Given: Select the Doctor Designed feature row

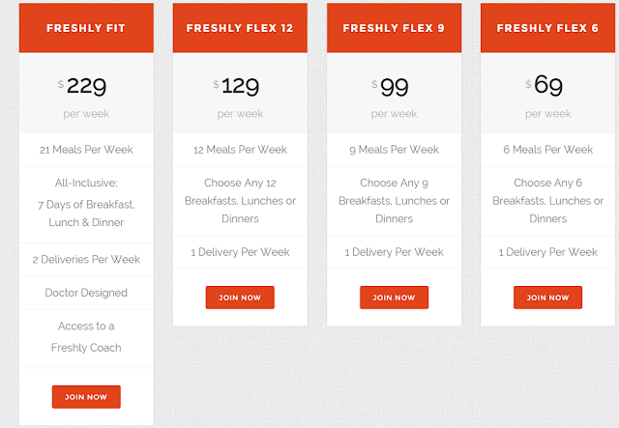Looking at the screenshot, I should 86,293.
